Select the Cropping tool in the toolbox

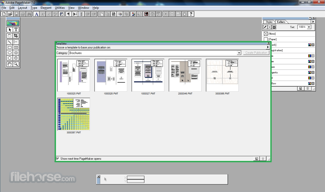click(16, 36)
